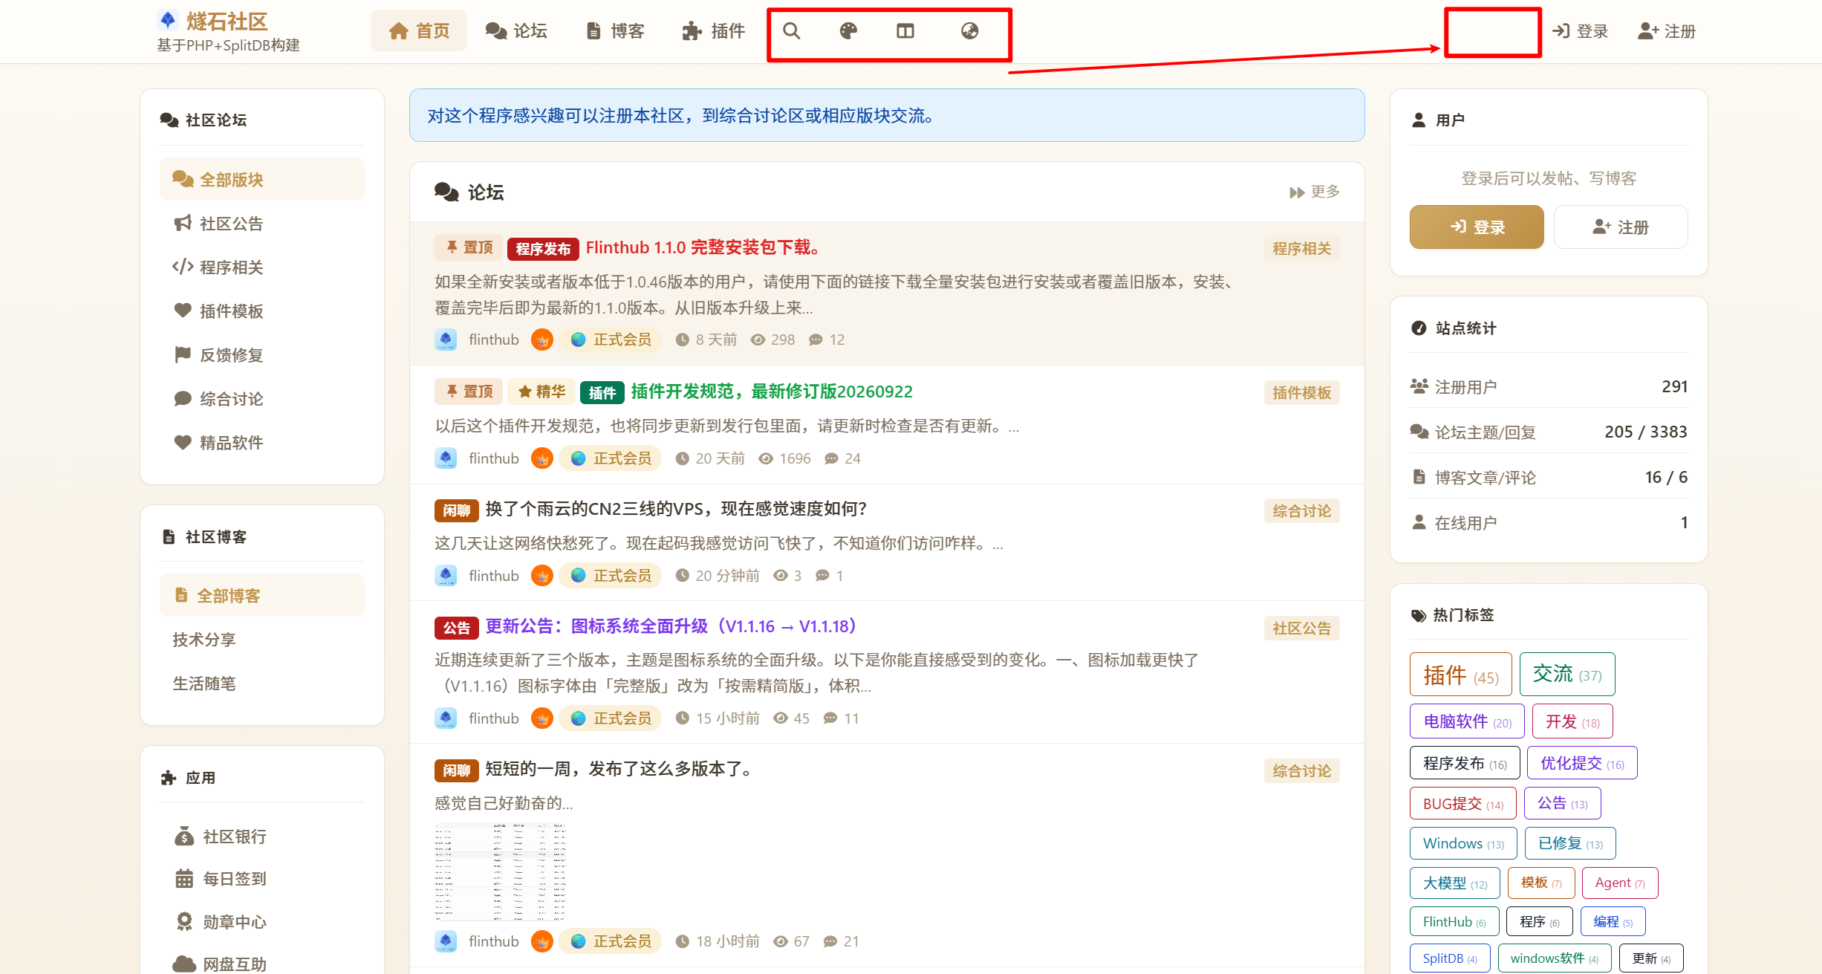Open post 换了个雨云的CN2三线的VPS
The height and width of the screenshot is (974, 1822).
[676, 509]
